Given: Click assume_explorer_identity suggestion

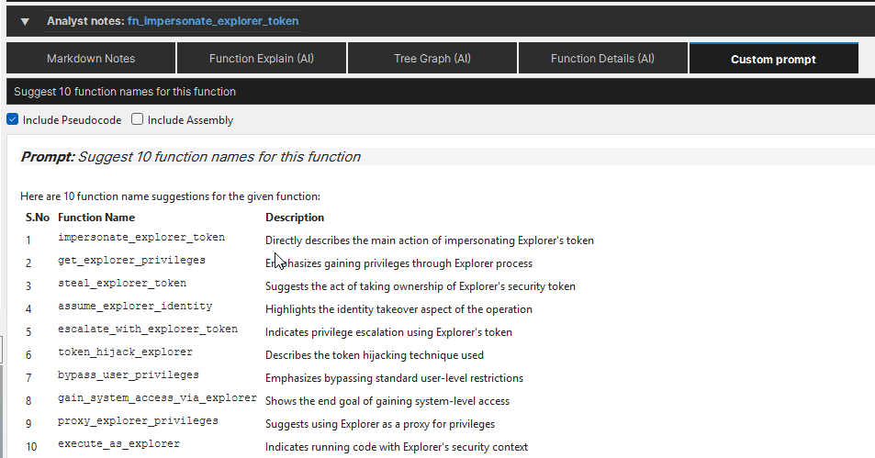Looking at the screenshot, I should coord(135,306).
